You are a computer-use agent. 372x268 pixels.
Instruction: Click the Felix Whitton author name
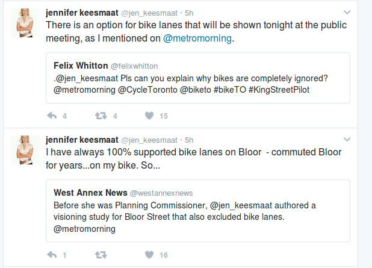(x=80, y=65)
